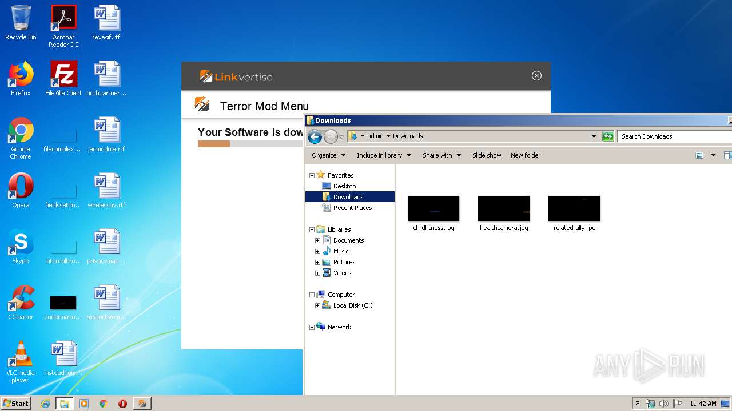
Task: Open FileZilla Client desktop shortcut
Action: tap(63, 79)
